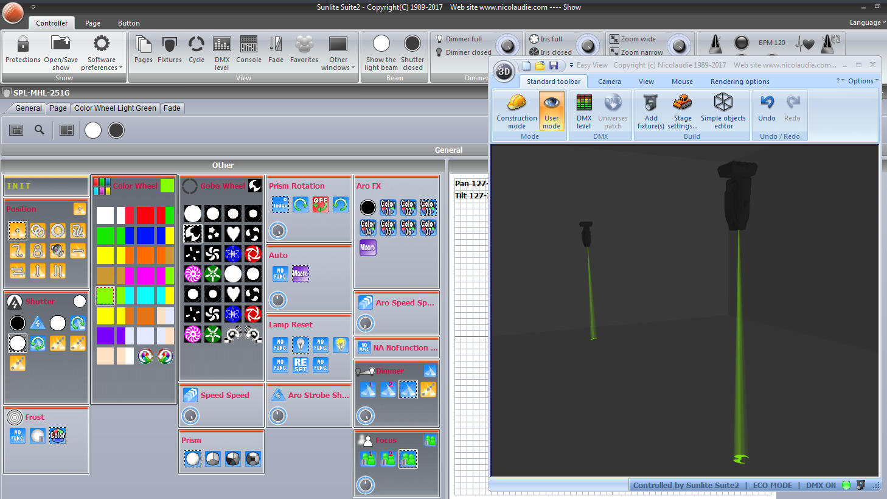Click the Macro button in Aro FX

point(367,248)
